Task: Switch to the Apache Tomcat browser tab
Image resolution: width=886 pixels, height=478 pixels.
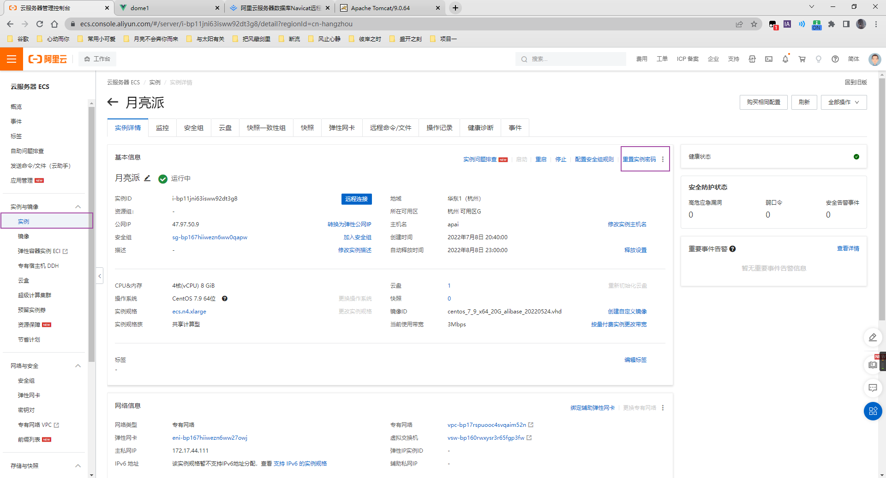Action: [390, 8]
